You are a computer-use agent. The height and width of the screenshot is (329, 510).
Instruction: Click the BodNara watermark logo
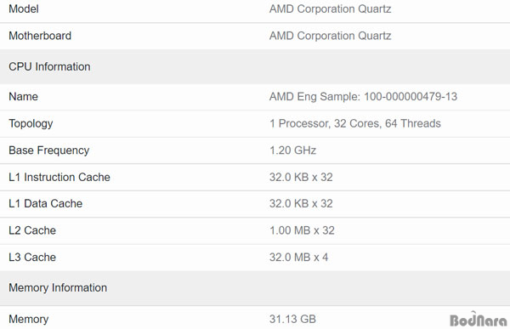click(478, 320)
